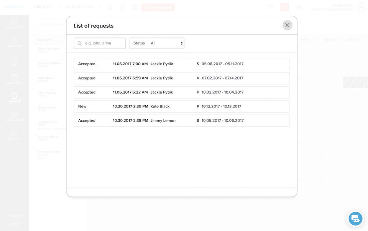The height and width of the screenshot is (231, 368).
Task: Open the envelope messages icon in top bar
Action: (270, 7)
